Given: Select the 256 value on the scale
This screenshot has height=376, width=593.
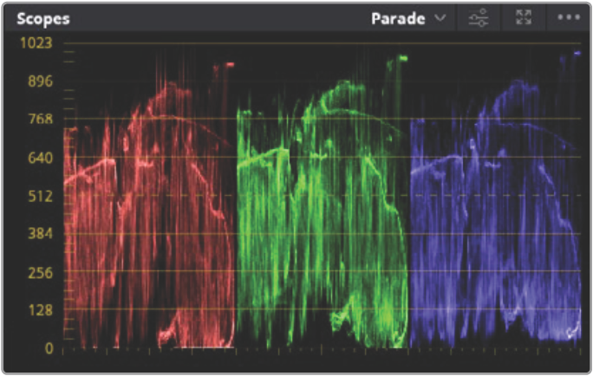Looking at the screenshot, I should point(40,272).
